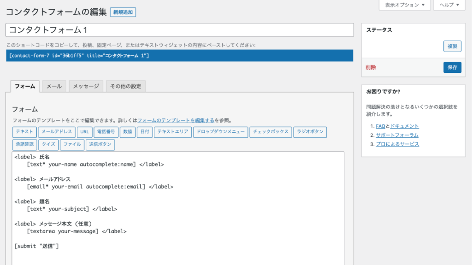The image size is (472, 265).
Task: Click the 複製 button
Action: 452,47
